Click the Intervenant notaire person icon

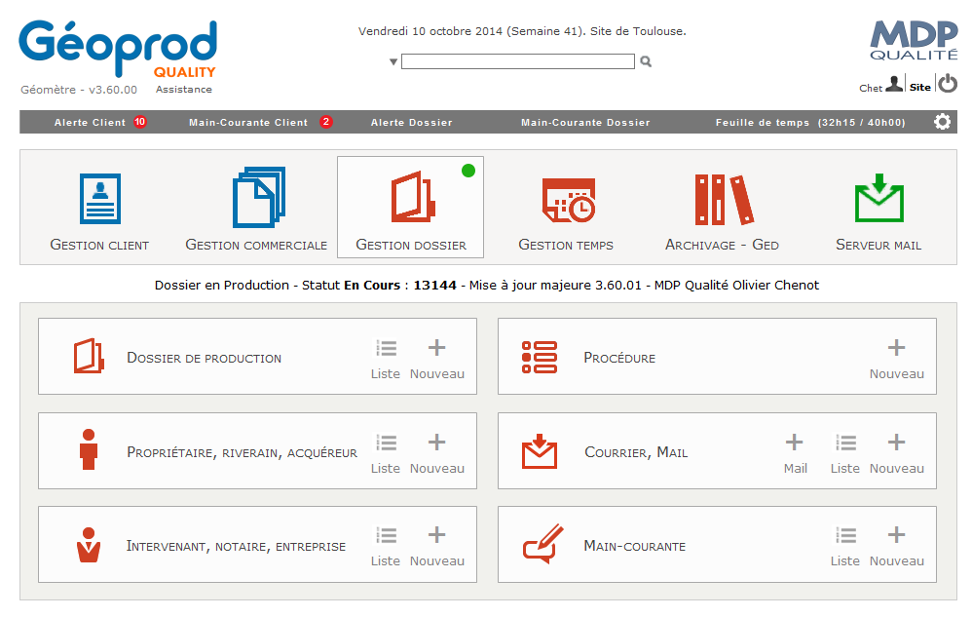click(x=89, y=545)
